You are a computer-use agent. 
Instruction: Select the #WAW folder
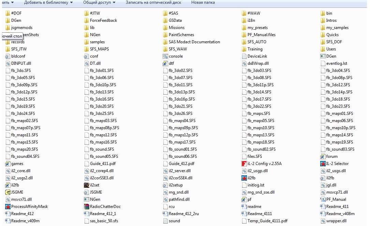click(251, 13)
